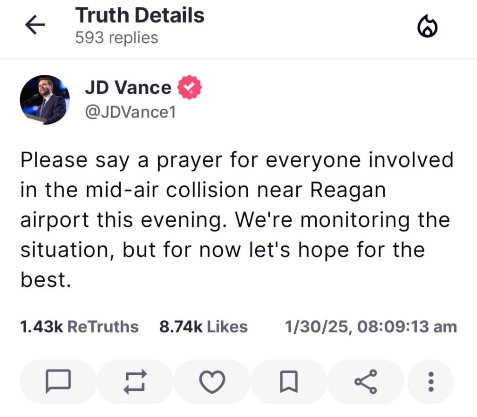Open JD Vance's profile picture
Screen dimensions: 477x417
point(45,99)
